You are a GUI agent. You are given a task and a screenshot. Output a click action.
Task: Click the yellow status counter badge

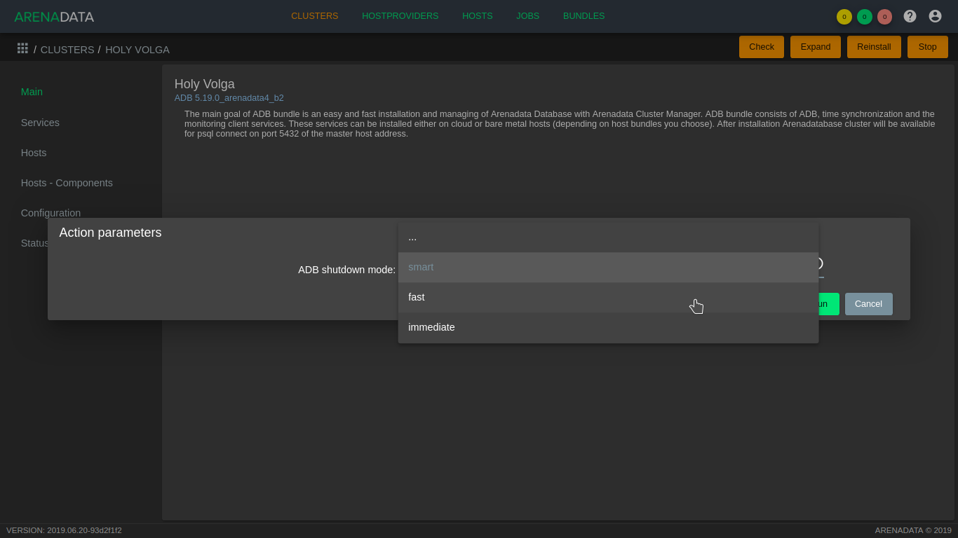[x=844, y=17]
